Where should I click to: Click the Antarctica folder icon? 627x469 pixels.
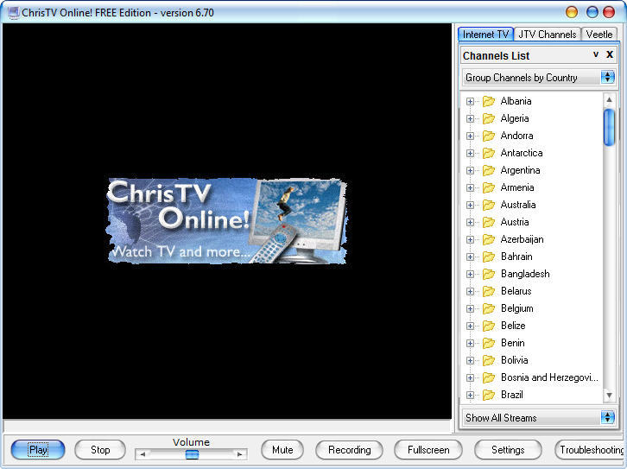coord(488,153)
